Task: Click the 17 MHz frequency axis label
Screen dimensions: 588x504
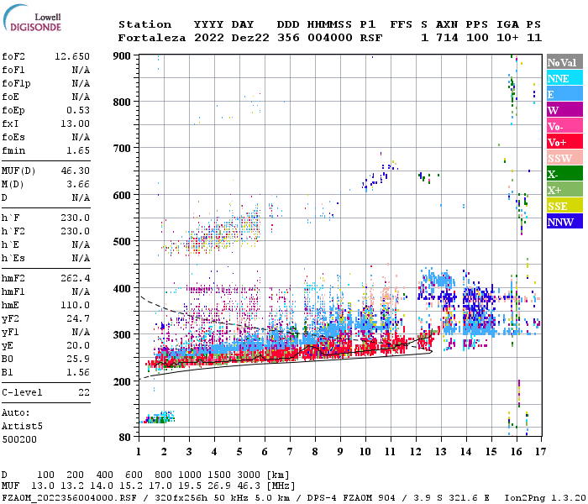Action: click(x=540, y=452)
